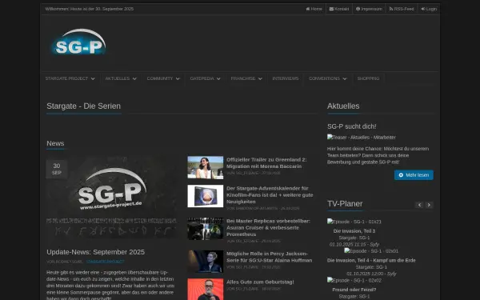Click the SG-P site logo

[x=78, y=42]
